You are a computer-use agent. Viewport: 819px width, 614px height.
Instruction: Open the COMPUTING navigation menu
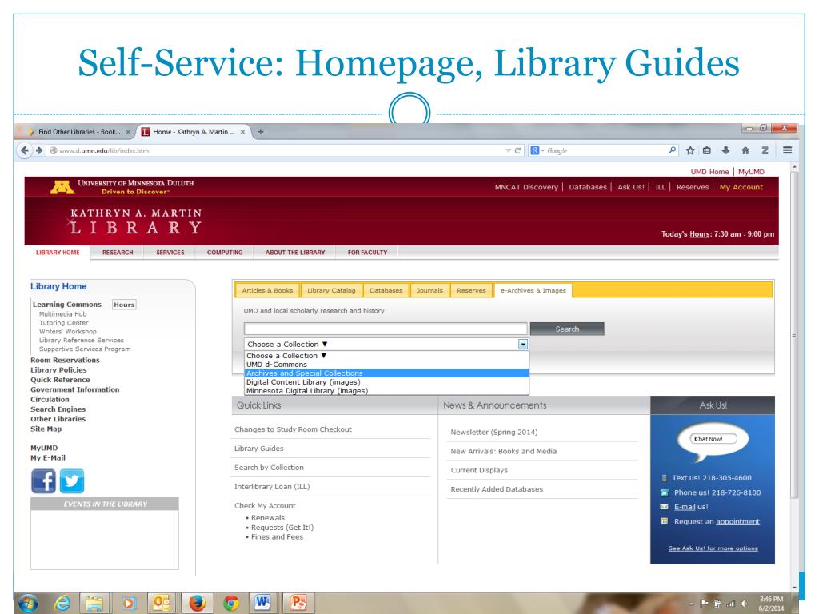click(225, 252)
